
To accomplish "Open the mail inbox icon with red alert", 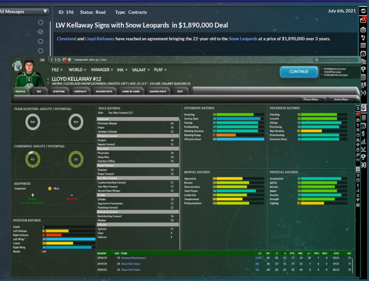I will coord(363,20).
